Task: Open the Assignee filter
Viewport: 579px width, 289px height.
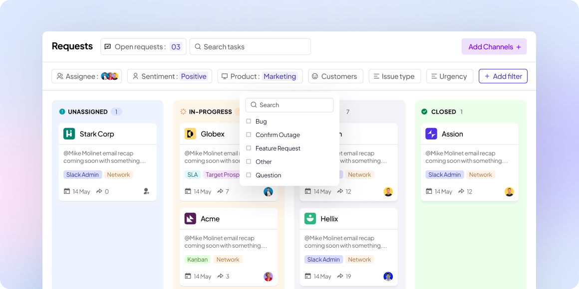Action: tap(87, 76)
